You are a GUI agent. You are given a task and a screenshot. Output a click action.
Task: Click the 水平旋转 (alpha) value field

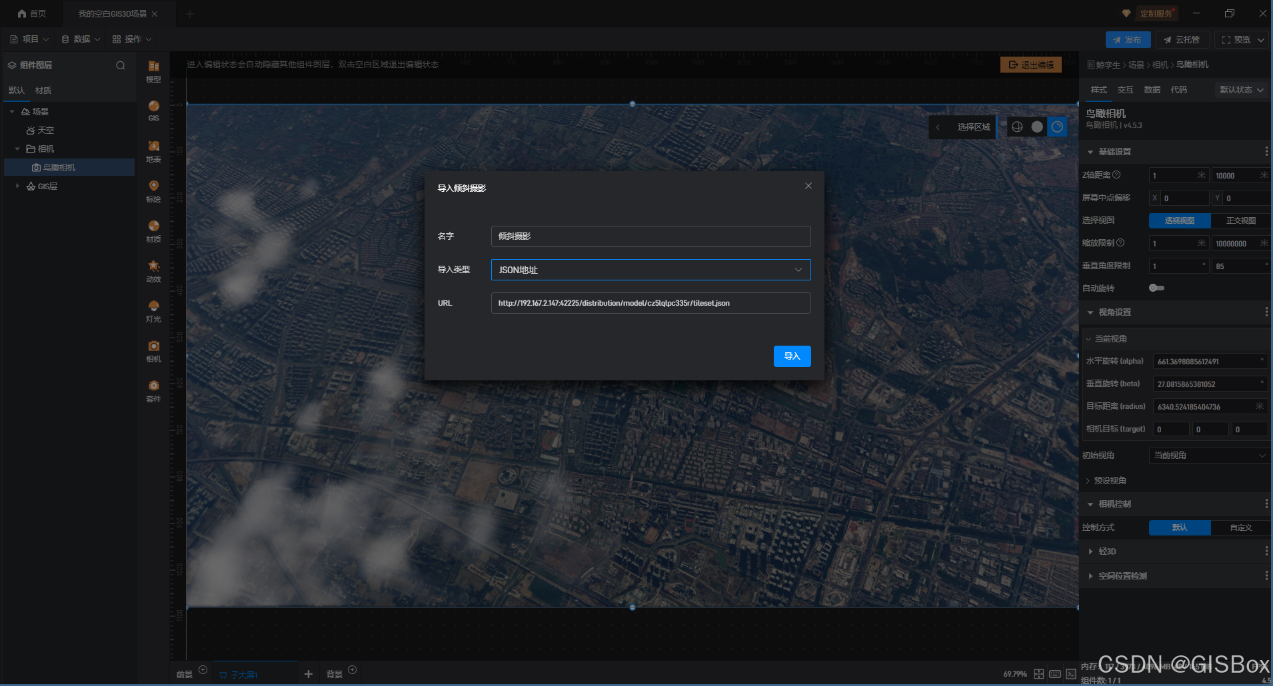1210,362
